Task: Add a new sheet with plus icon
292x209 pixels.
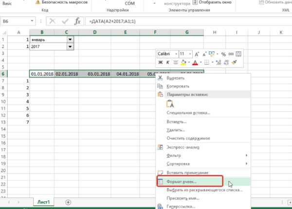Action: [x=68, y=202]
